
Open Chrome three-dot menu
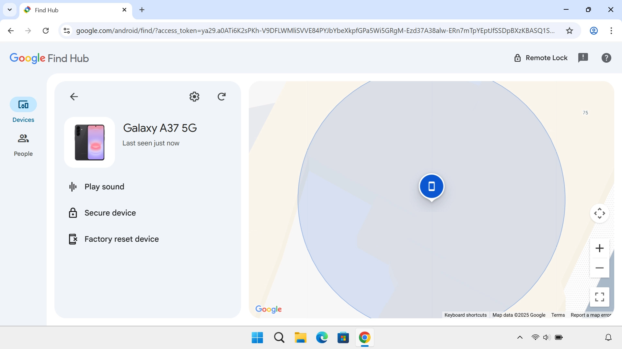coord(611,31)
